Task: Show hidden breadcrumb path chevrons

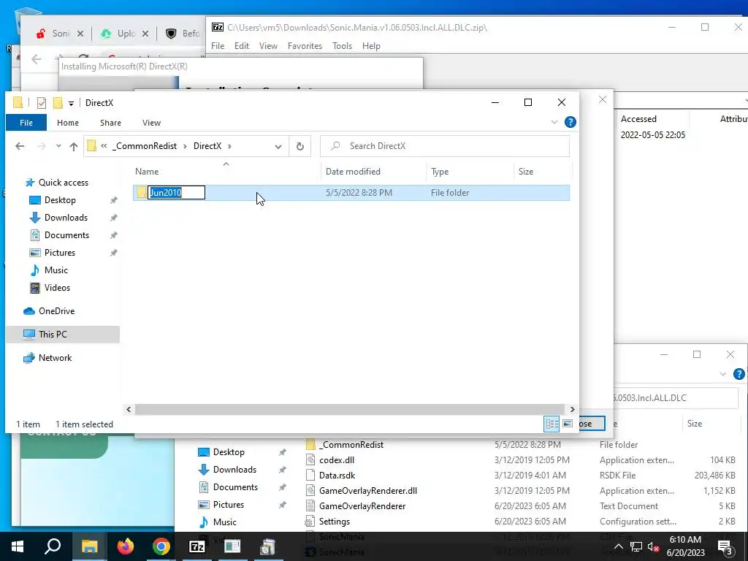Action: pos(104,146)
